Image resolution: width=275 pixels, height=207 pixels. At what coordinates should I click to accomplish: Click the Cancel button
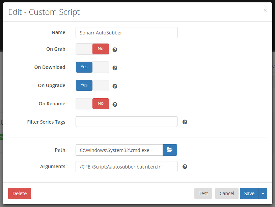tap(227, 193)
